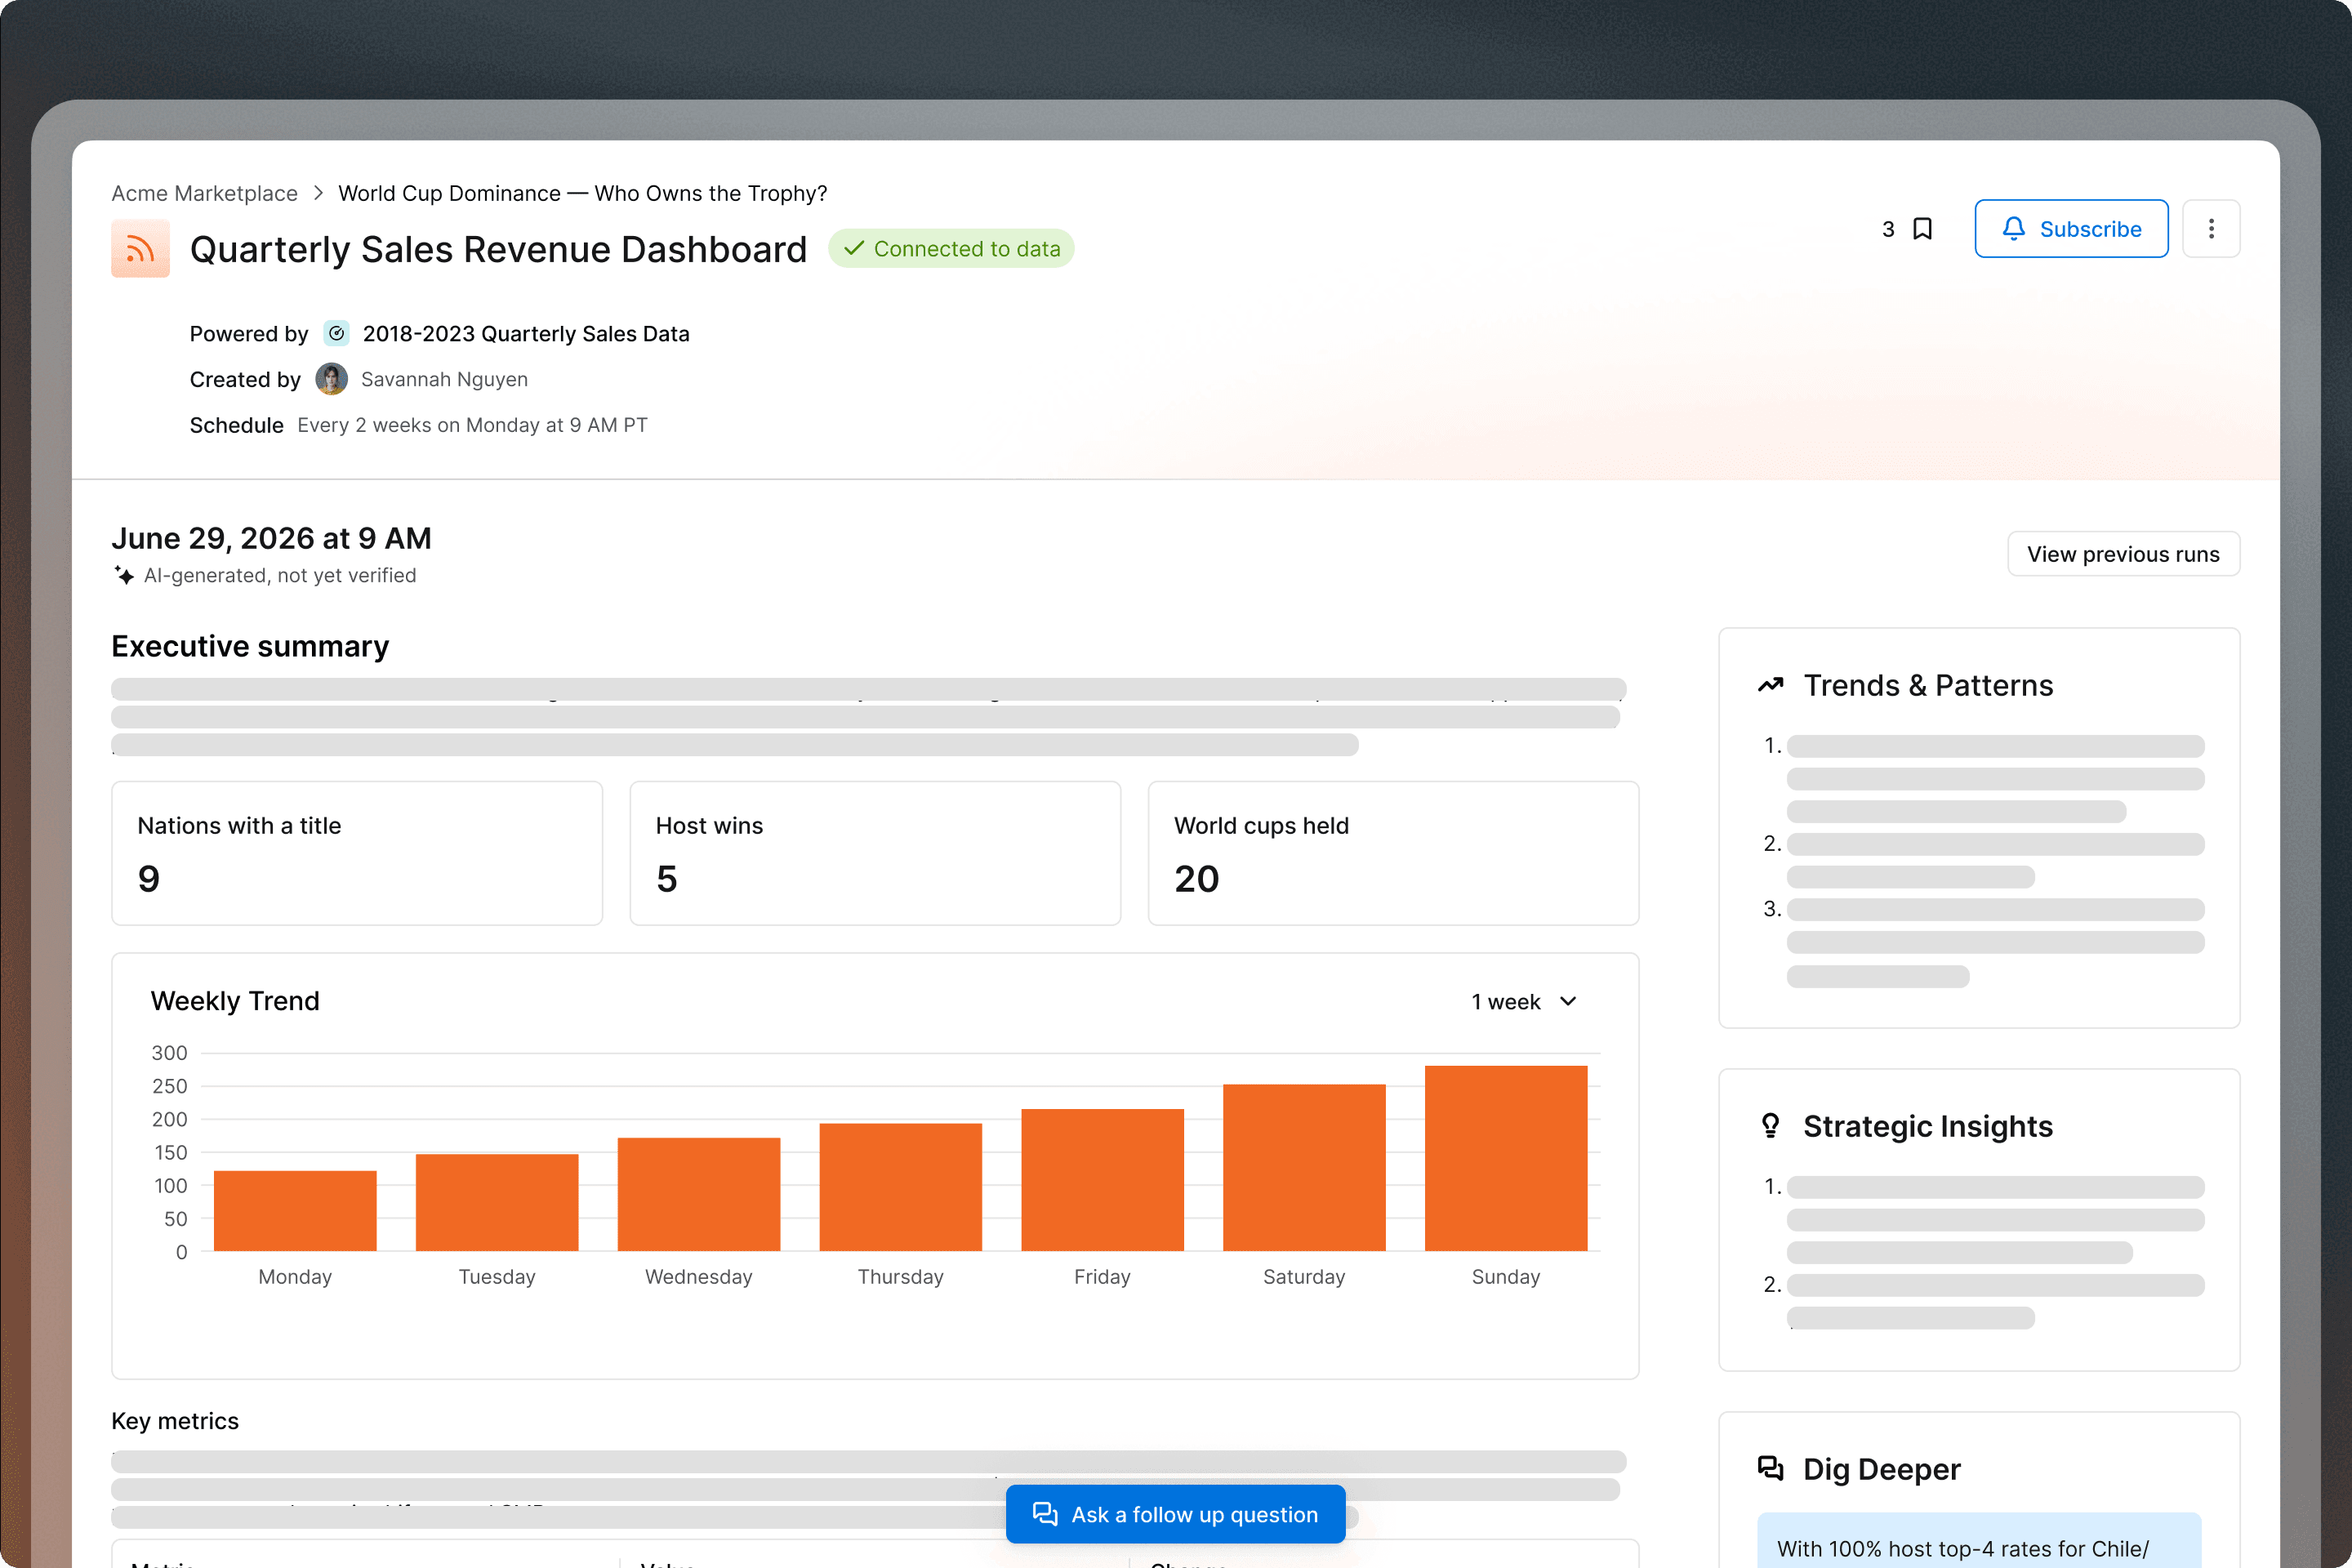Screen dimensions: 2352x1568
Task: Click Savannah Nguyen's avatar
Action: pyautogui.click(x=331, y=379)
